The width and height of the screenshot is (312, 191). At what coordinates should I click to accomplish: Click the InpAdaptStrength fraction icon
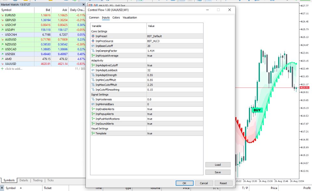pyautogui.click(x=93, y=75)
